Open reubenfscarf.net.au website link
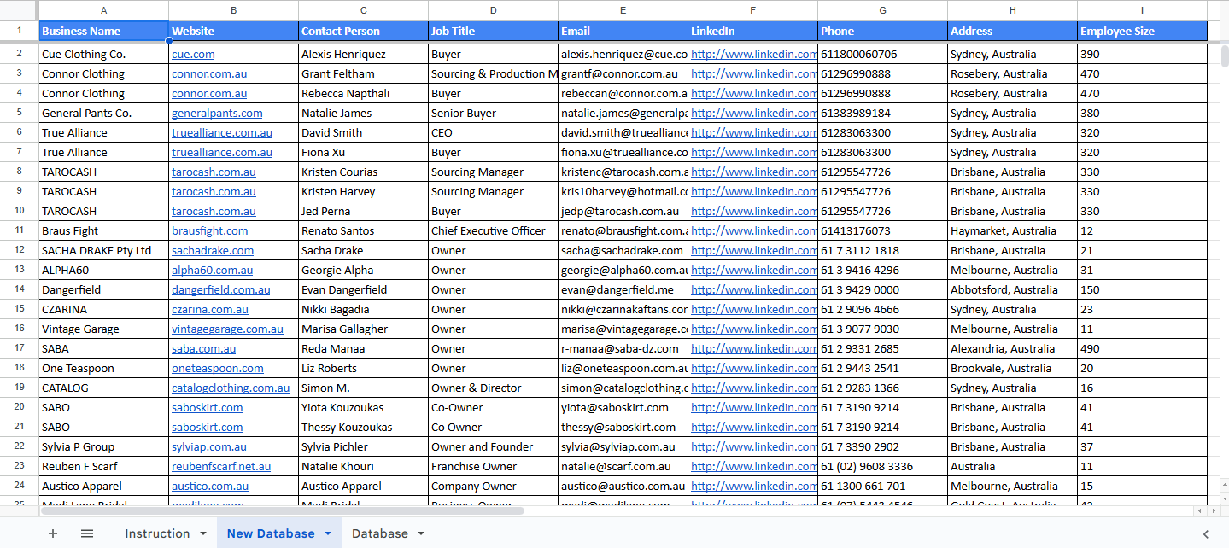 click(x=221, y=466)
